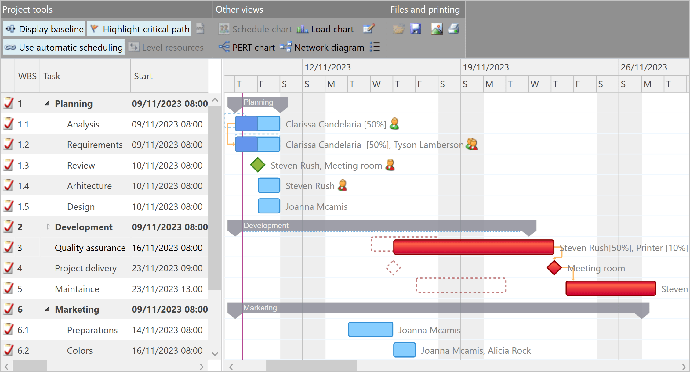Turn off Highlight critical path
This screenshot has height=372, width=690.
[x=139, y=29]
